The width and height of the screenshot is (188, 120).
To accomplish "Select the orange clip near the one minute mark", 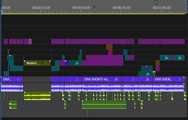I will coord(158,63).
